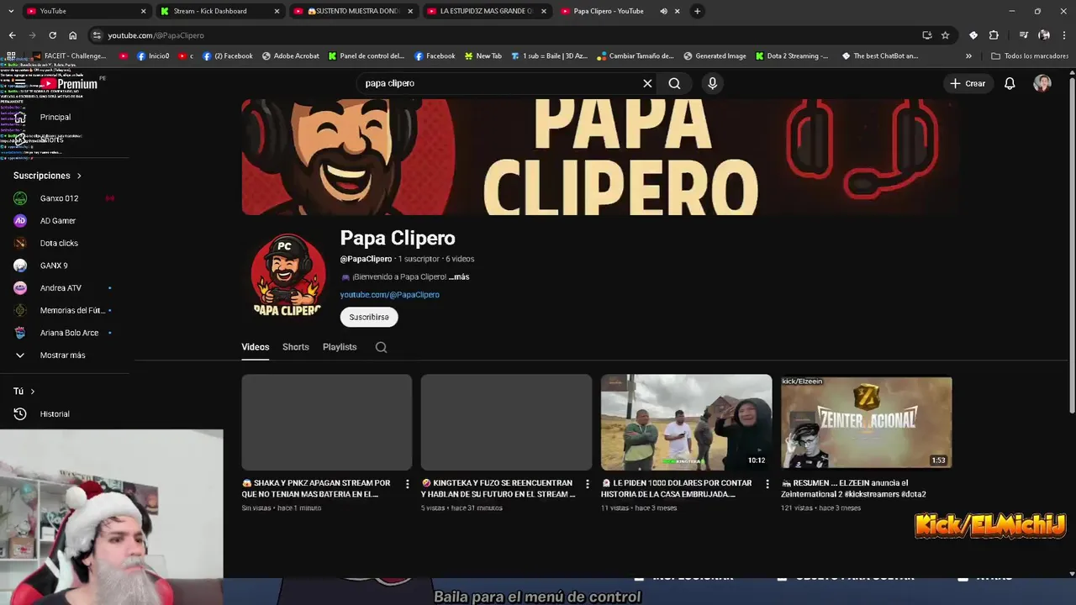
Task: Open the KINGTEKA Y FUZO video thumbnail
Action: [506, 423]
